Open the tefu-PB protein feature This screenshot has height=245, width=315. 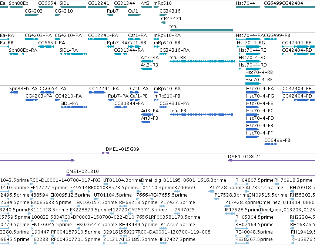click(201, 115)
